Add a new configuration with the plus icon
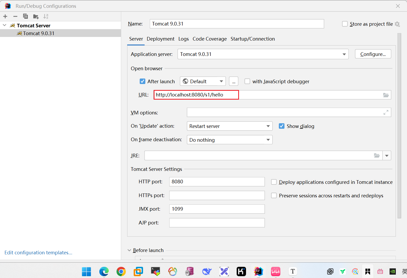This screenshot has height=278, width=407. click(x=5, y=16)
